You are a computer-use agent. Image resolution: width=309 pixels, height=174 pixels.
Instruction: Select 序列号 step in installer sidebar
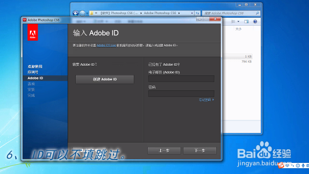(x=33, y=72)
